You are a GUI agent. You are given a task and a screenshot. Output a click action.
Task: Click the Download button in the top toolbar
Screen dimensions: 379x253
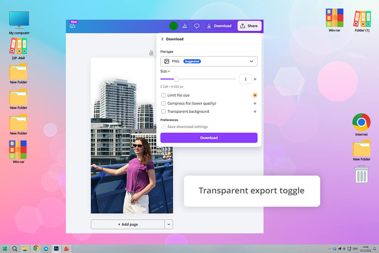(219, 26)
